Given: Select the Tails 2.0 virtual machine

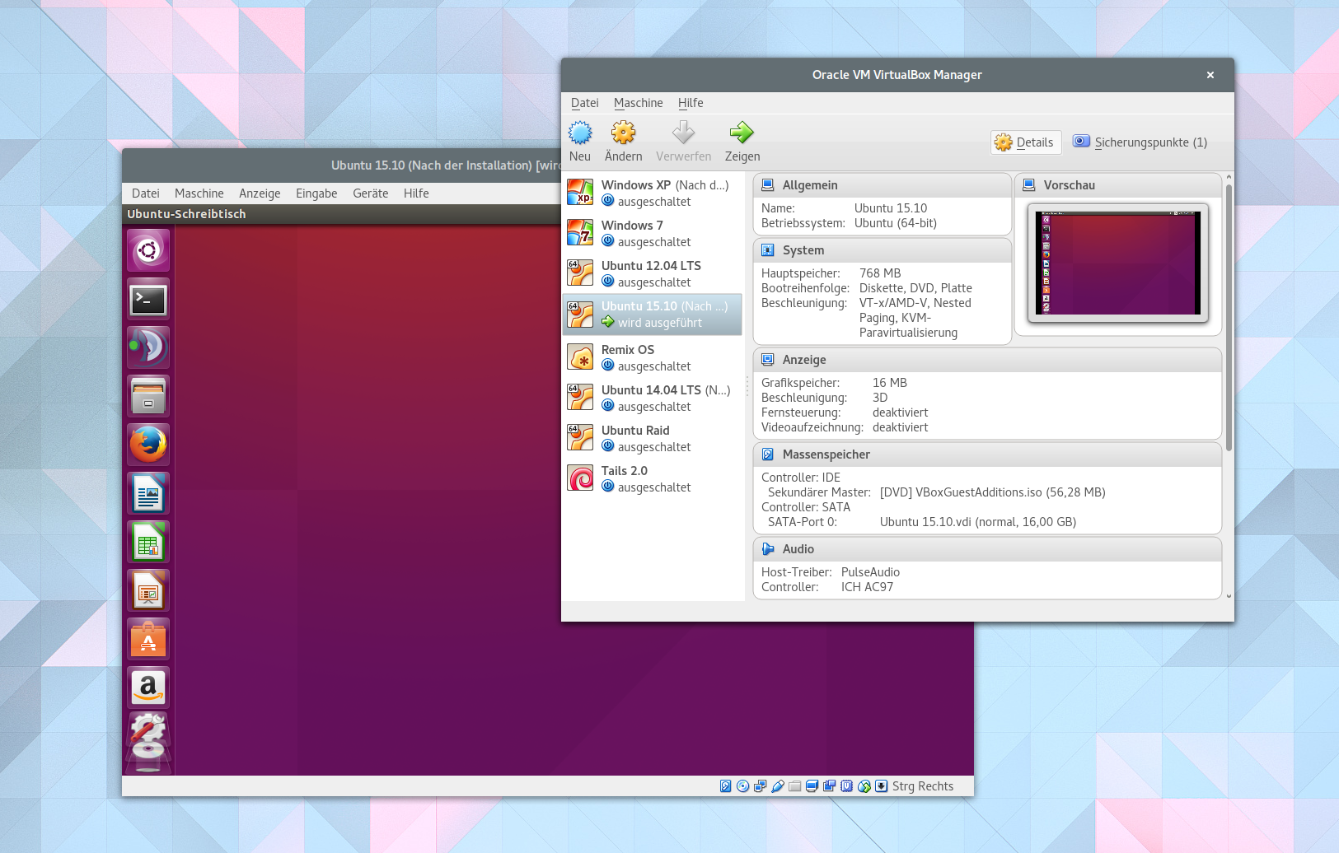Looking at the screenshot, I should 653,478.
